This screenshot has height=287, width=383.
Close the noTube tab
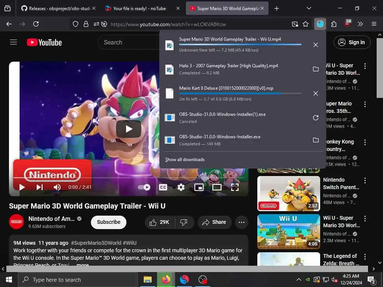tap(178, 8)
